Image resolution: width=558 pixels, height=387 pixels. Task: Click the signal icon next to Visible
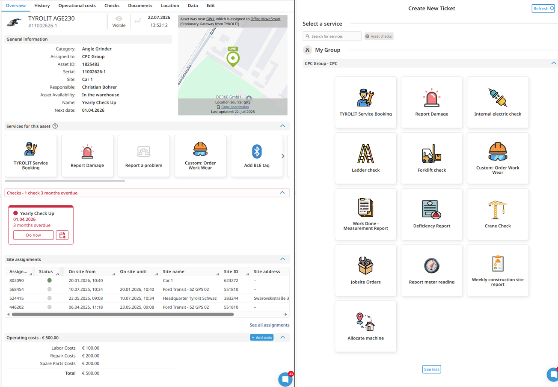pos(138,21)
